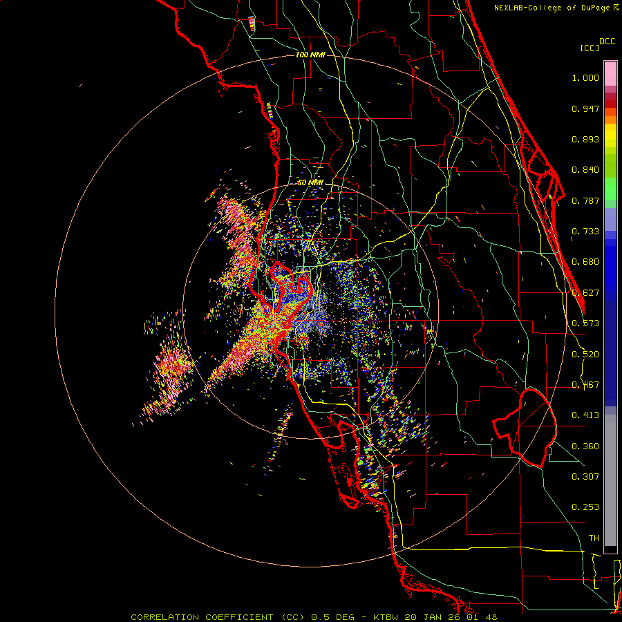Click the CORRELATION COEFFICIENT (CC) title text
This screenshot has height=622, width=622.
pos(218,617)
